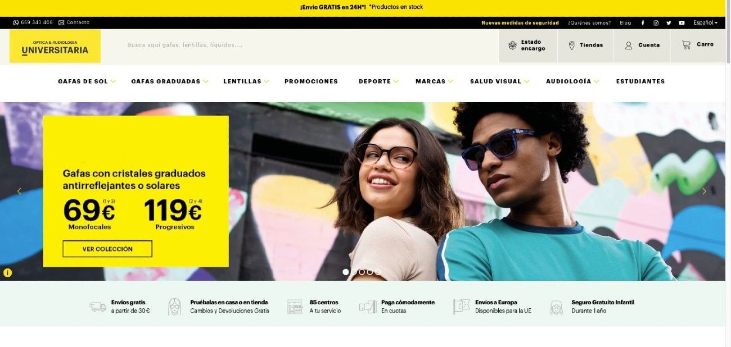Expand the Gafas de Sol menu
731x347 pixels.
pyautogui.click(x=87, y=81)
